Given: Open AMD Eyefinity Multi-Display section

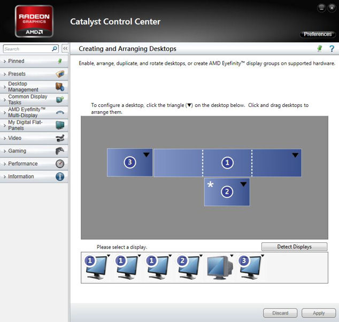Looking at the screenshot, I should tap(34, 112).
